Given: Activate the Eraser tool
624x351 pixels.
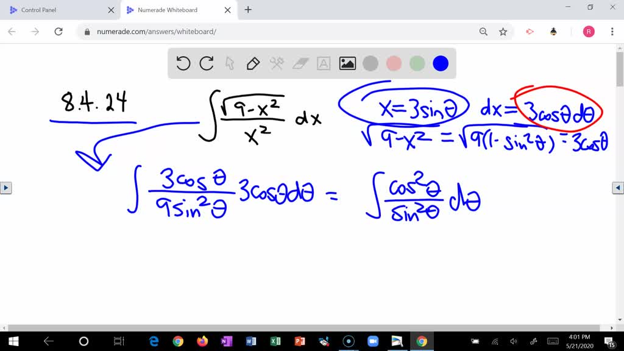Looking at the screenshot, I should pyautogui.click(x=300, y=63).
